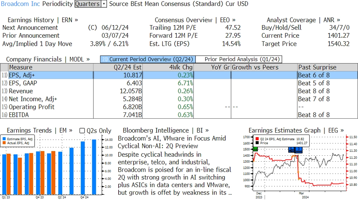The height and width of the screenshot is (200, 358).
Task: Click the 12.057B revenue estimate value
Action: [x=131, y=91]
